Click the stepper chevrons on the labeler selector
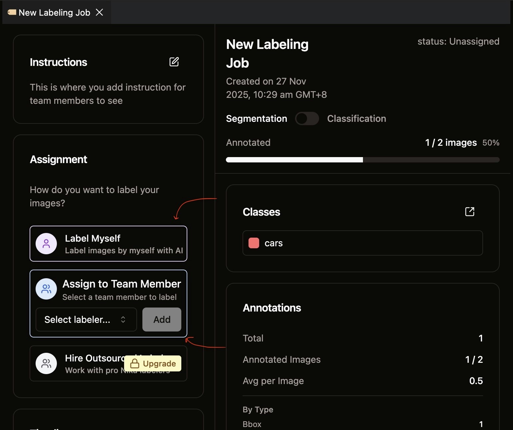Screen dimensions: 513x430 (x=123, y=320)
